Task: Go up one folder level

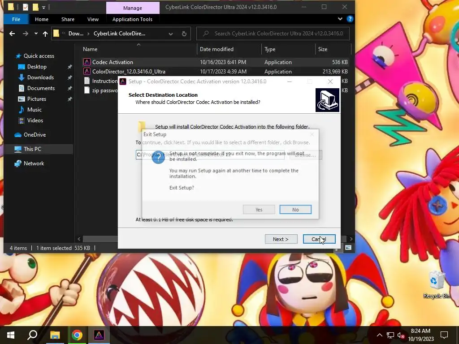Action: (x=45, y=34)
